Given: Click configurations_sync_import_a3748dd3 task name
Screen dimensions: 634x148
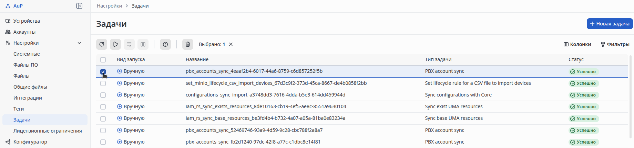Looking at the screenshot, I should point(265,95).
